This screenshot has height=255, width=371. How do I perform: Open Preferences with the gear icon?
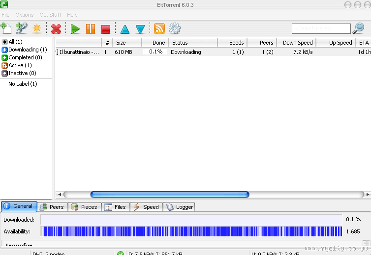(175, 28)
